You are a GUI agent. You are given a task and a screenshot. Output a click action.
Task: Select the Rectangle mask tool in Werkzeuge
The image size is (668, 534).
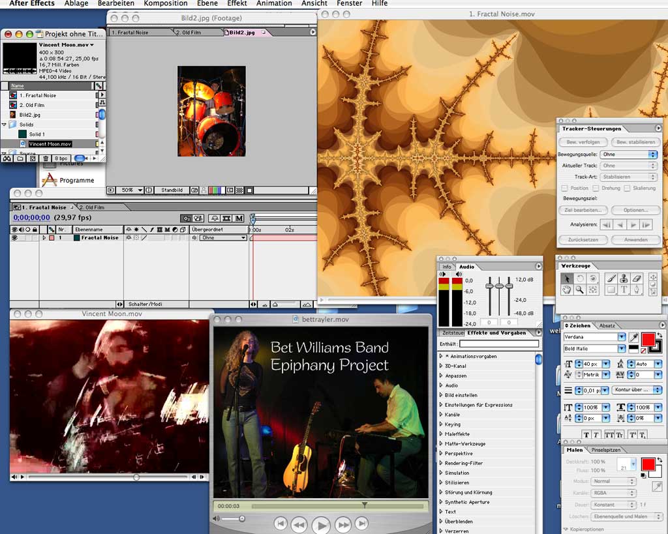pyautogui.click(x=611, y=290)
